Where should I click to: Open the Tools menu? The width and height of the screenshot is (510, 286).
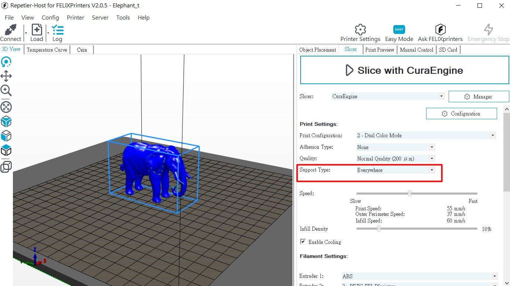(123, 18)
